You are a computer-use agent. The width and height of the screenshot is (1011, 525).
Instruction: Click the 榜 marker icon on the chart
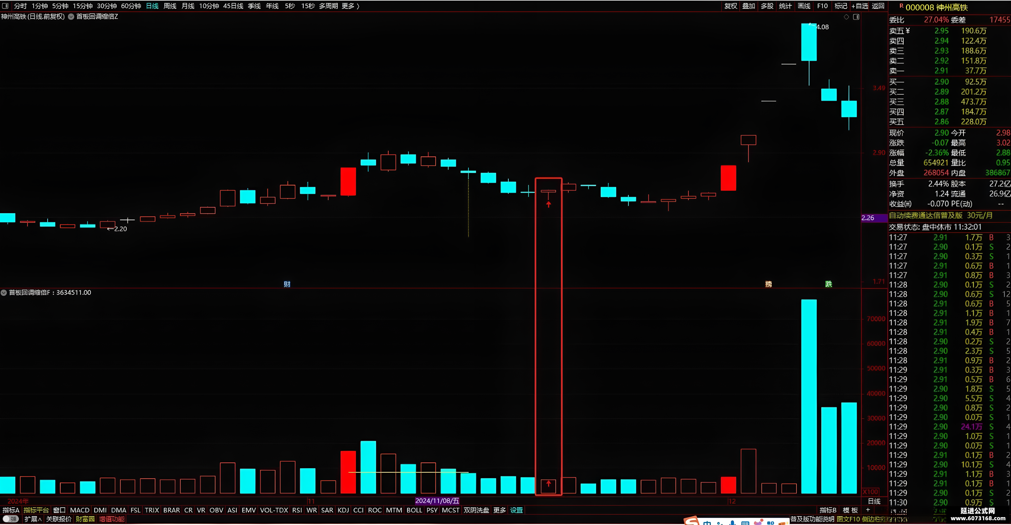(768, 284)
